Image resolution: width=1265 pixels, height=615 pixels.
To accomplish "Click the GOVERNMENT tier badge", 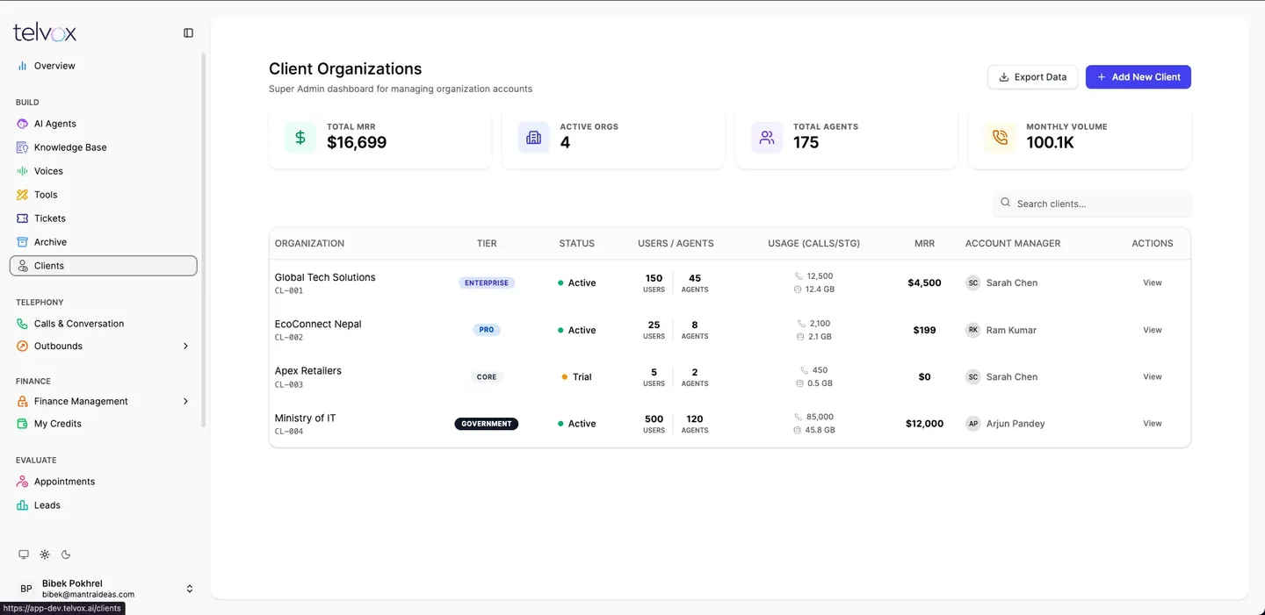I will point(487,424).
